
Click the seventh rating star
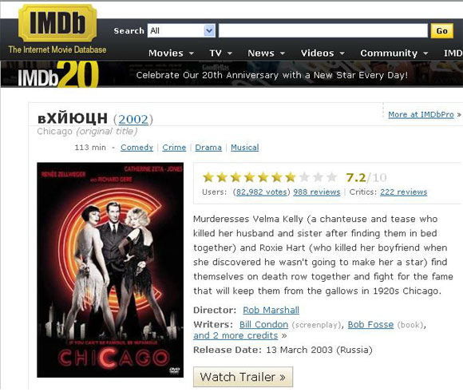(x=291, y=177)
